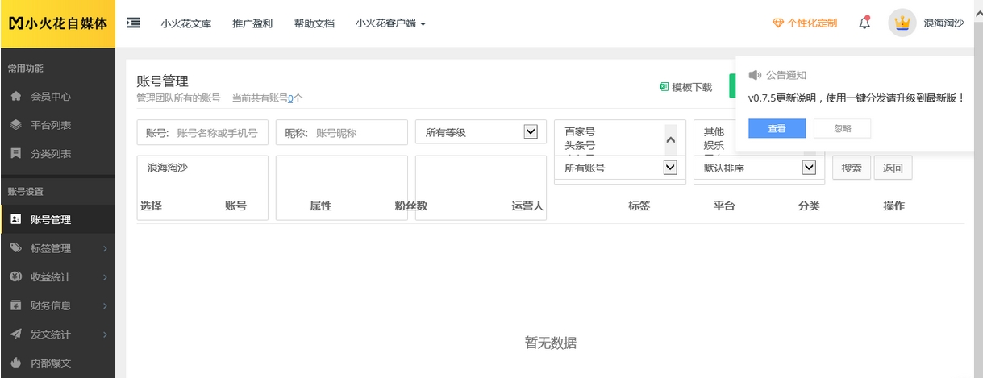Viewport: 983px width, 378px height.
Task: Expand the 小火花客户端 dropdown menu
Action: 390,23
